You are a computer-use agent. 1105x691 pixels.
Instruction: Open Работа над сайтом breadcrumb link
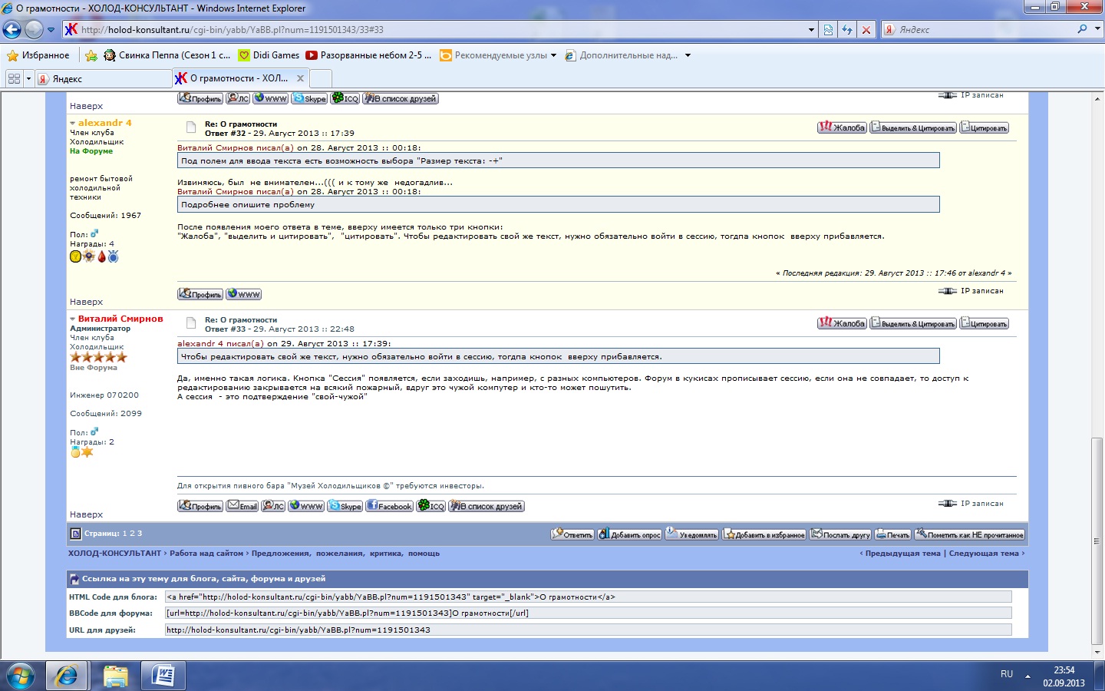tap(206, 554)
